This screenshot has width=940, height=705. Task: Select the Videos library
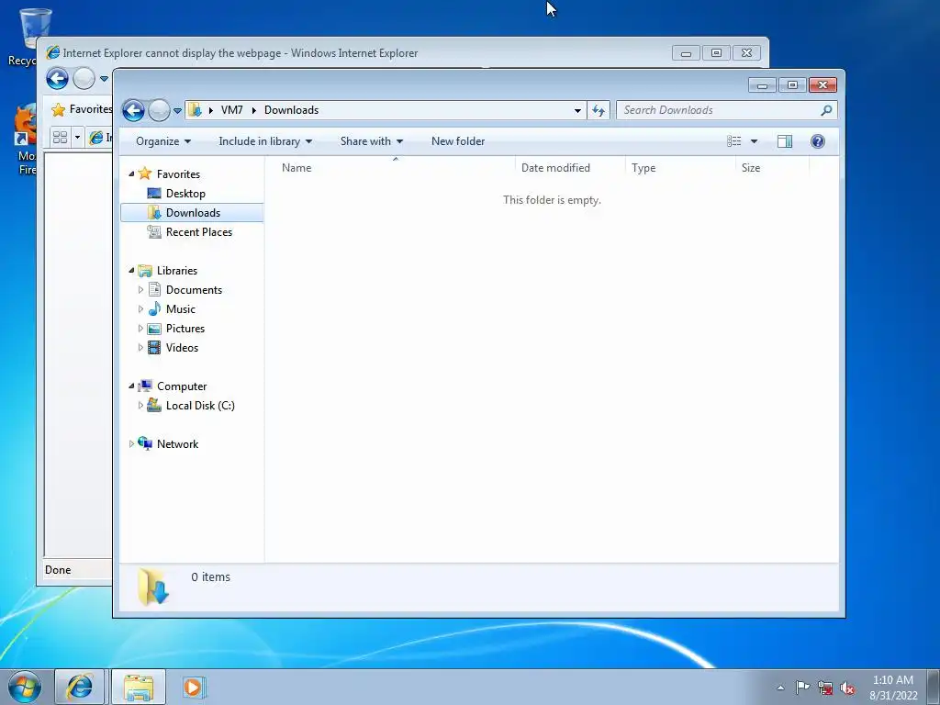coord(182,348)
